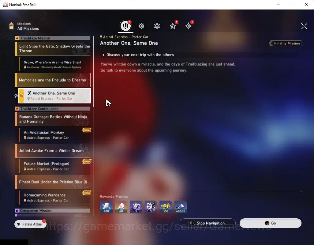Select the triangle-shaped mission filter icon

pyautogui.click(x=157, y=26)
